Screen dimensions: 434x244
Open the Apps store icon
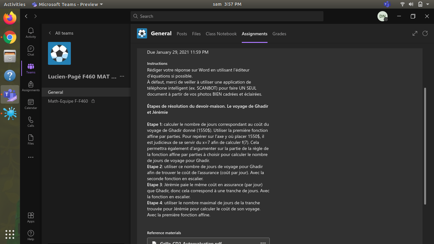[31, 217]
